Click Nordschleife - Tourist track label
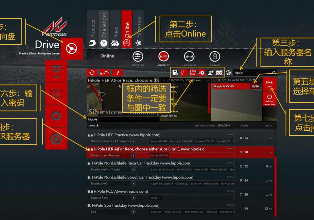 click(106, 169)
